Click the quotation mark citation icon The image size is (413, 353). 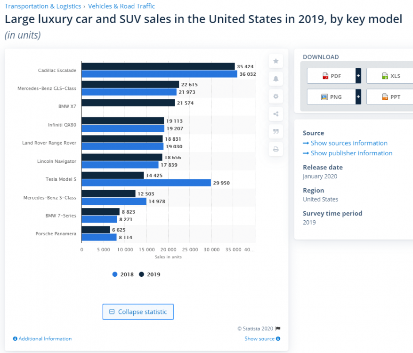276,131
